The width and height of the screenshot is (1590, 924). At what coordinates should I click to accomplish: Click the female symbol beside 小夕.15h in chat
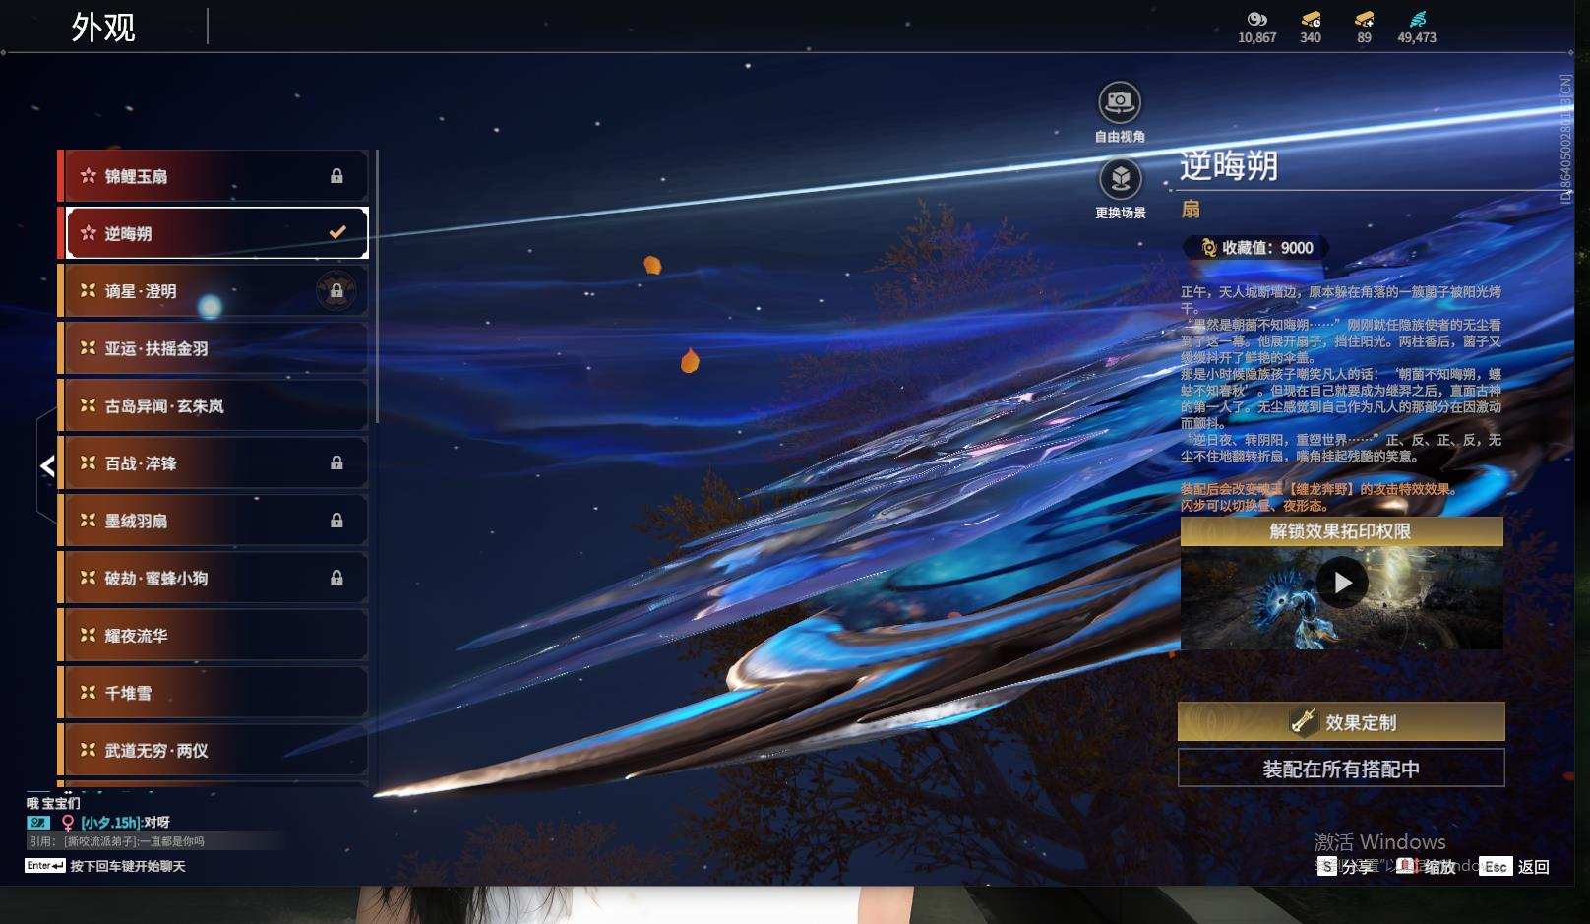(x=68, y=823)
